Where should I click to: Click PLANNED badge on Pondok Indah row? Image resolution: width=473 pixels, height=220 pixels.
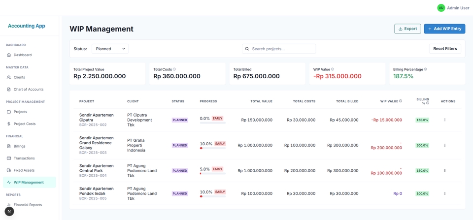tap(180, 193)
